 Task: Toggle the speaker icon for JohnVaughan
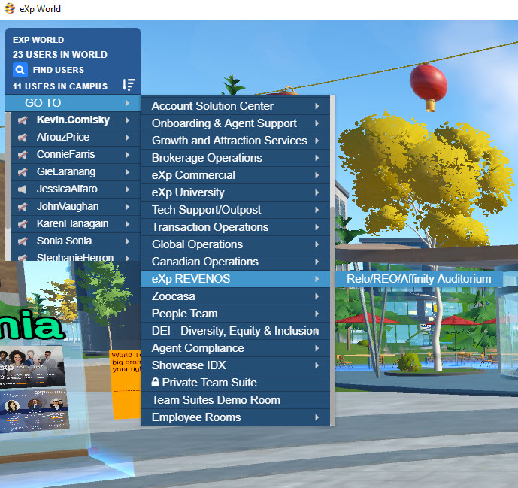coord(23,207)
